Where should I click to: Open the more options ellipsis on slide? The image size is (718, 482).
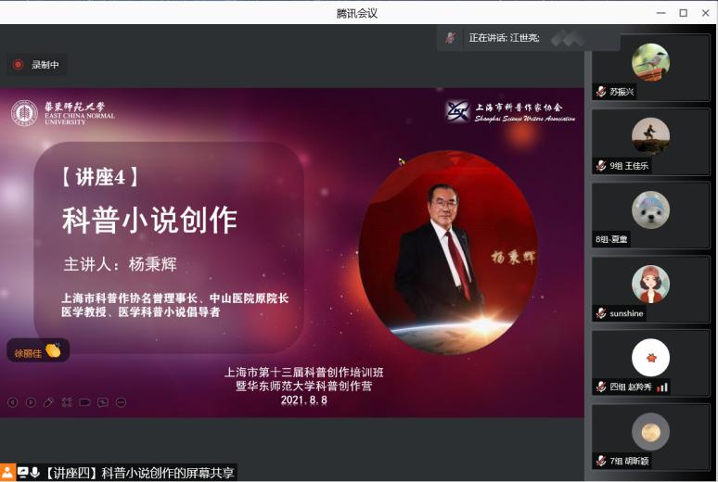coord(121,402)
